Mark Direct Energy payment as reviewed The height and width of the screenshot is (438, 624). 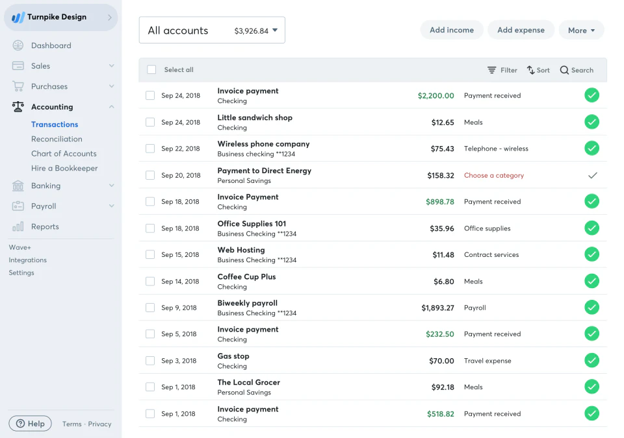(591, 175)
